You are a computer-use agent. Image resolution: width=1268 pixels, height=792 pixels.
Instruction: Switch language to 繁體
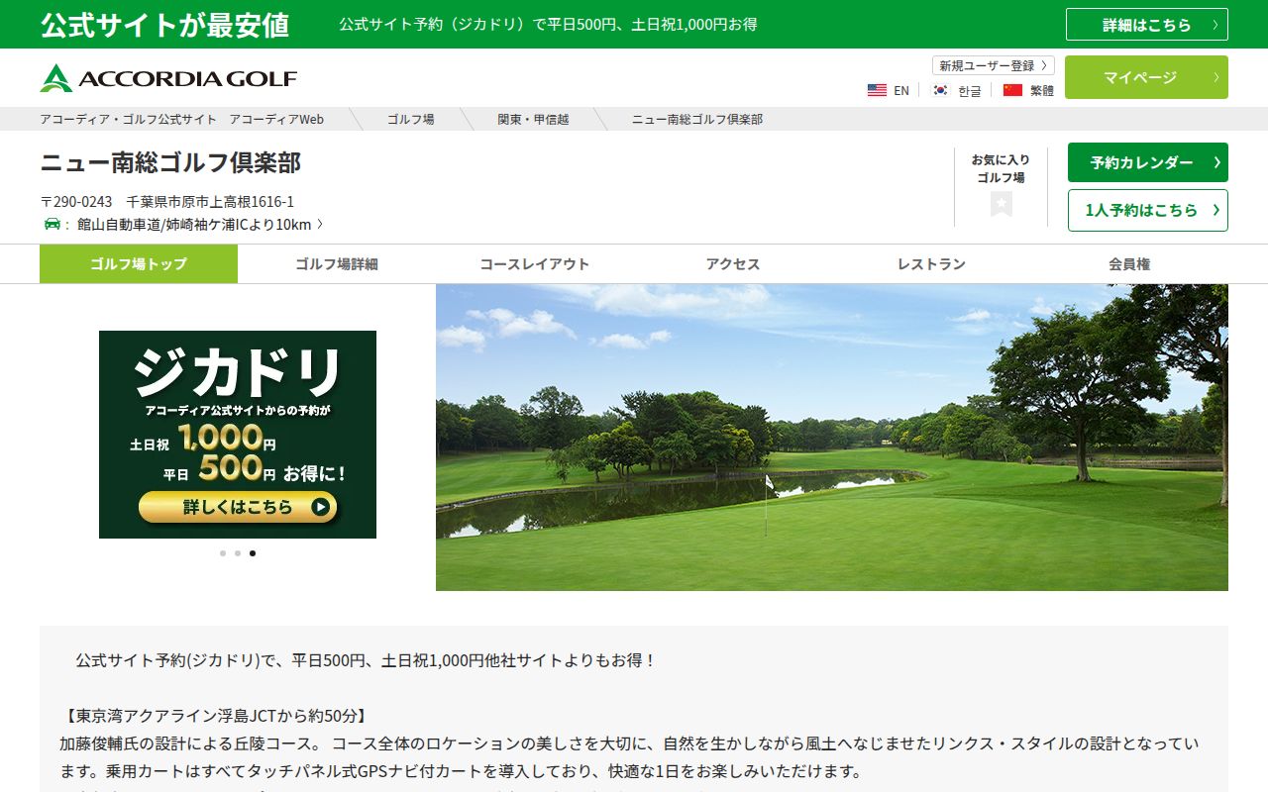pyautogui.click(x=1042, y=90)
